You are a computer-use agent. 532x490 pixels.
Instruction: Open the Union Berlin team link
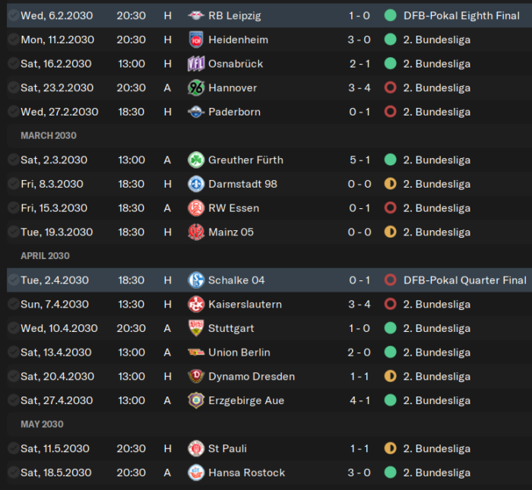click(239, 352)
